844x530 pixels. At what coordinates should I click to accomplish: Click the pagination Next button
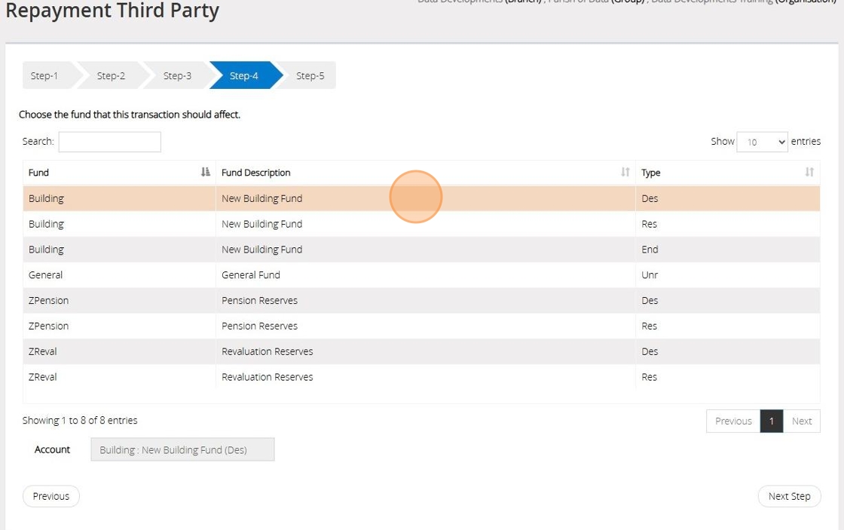point(802,421)
